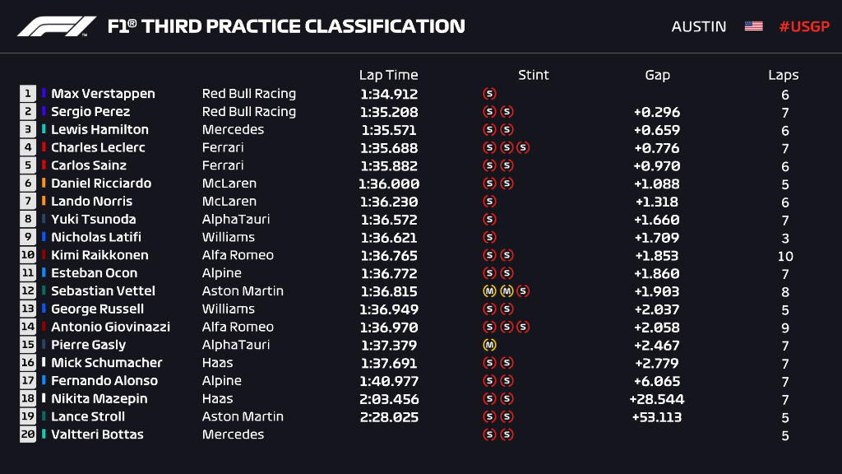
Task: Click the position 1 number badge
Action: pyautogui.click(x=28, y=94)
